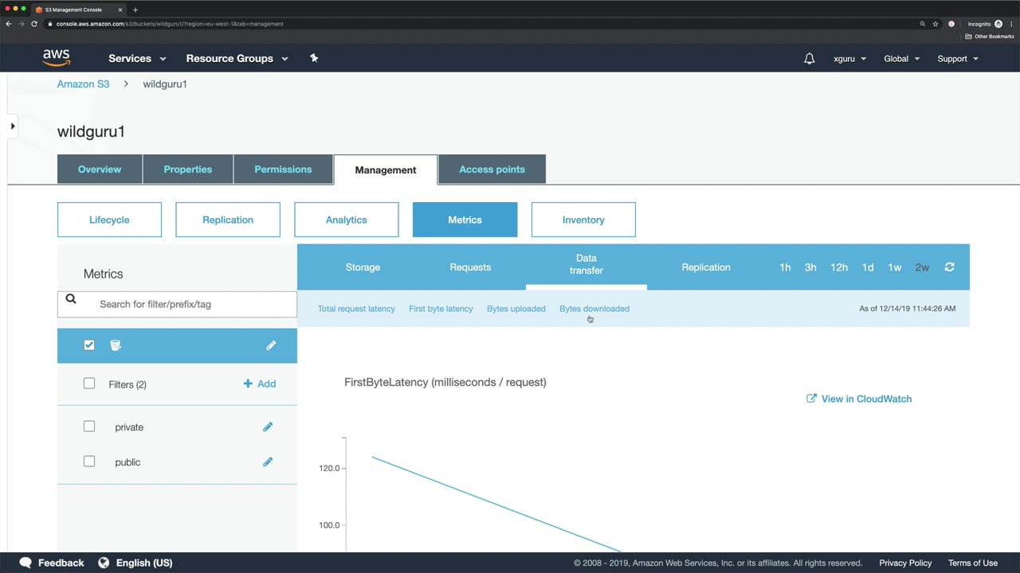
Task: Click the plus icon next to Add
Action: pos(248,384)
